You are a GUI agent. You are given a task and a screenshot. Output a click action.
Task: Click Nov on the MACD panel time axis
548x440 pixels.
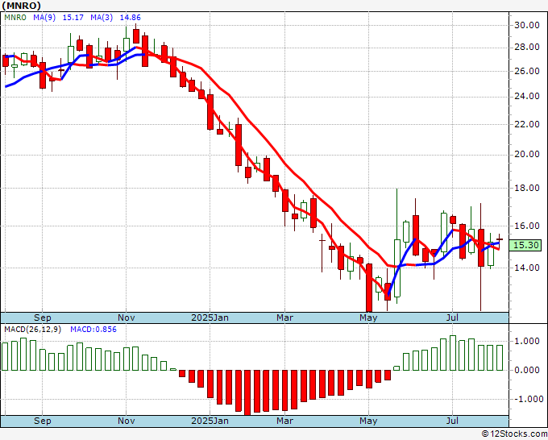point(127,421)
